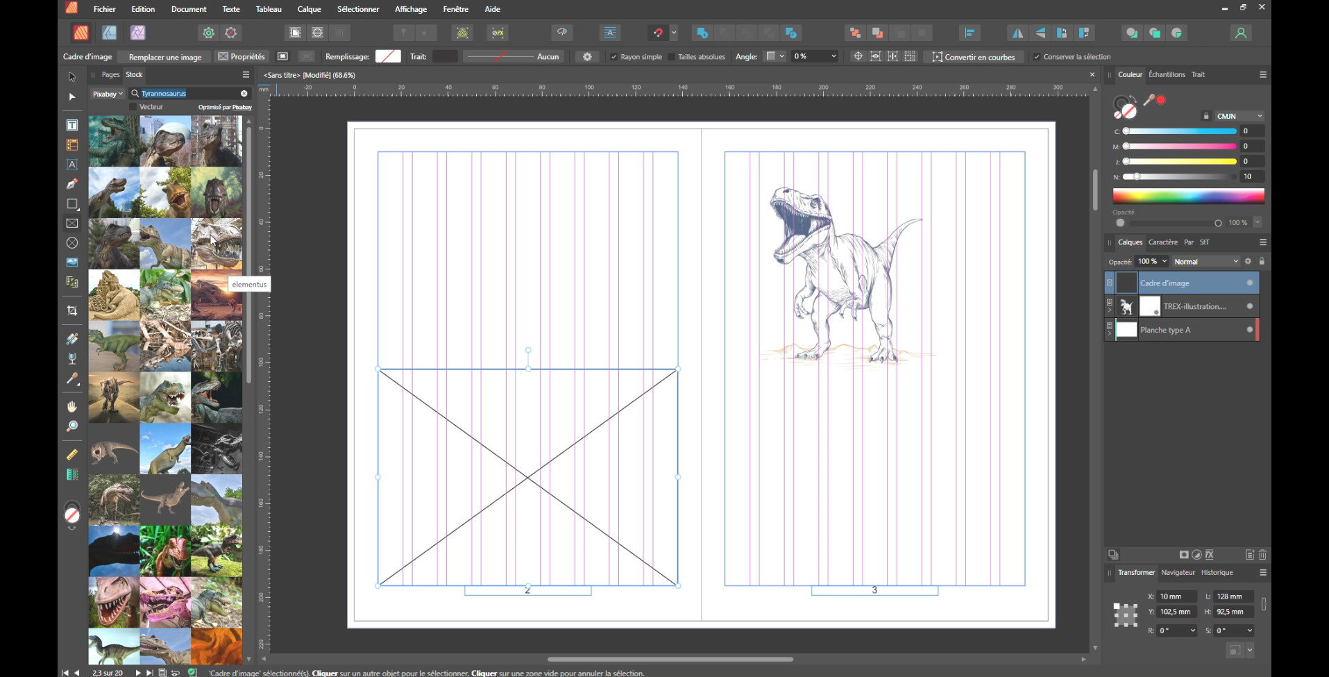1329x677 pixels.
Task: Open the Normal blend mode dropdown
Action: 1205,262
